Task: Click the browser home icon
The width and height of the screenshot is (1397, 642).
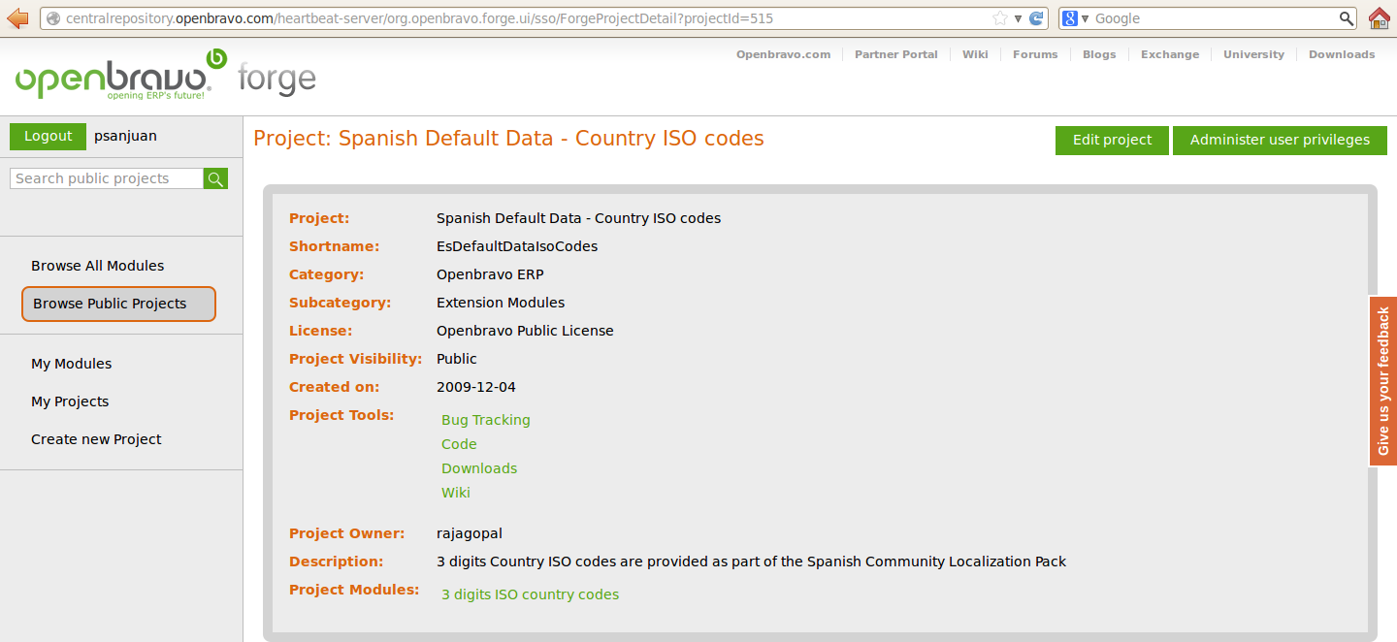Action: click(x=1380, y=18)
